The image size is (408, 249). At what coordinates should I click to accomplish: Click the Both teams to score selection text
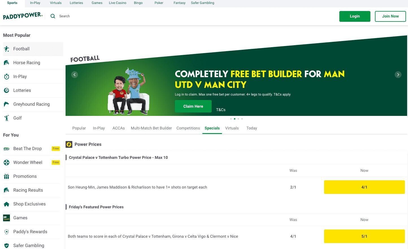pyautogui.click(x=153, y=237)
